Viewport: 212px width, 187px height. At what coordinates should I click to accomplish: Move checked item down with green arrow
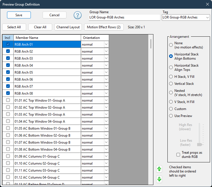pos(159,179)
